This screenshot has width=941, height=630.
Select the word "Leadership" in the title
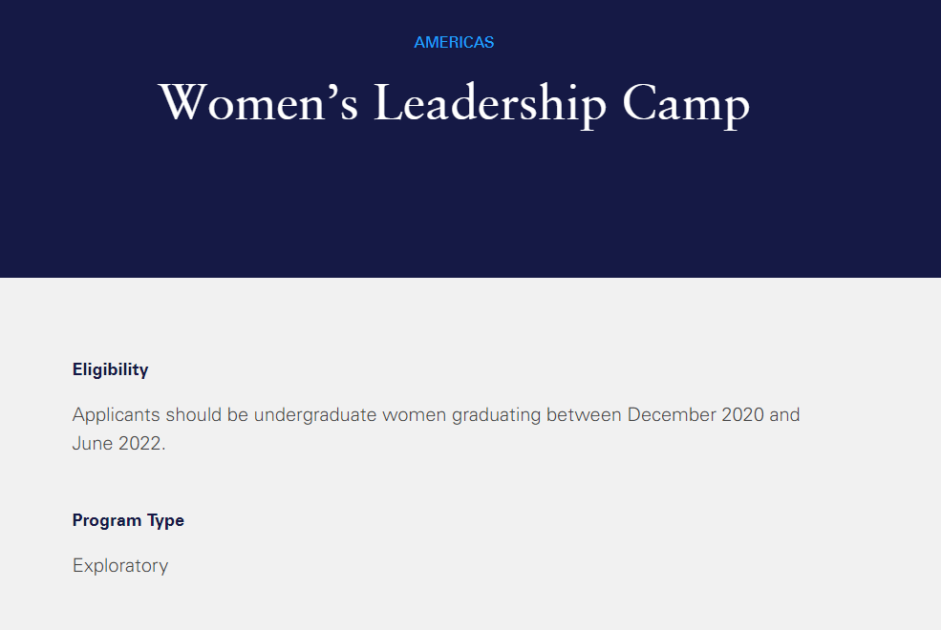click(490, 104)
